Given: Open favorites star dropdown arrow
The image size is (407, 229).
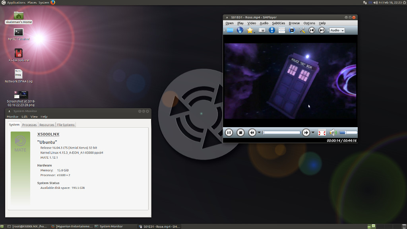Looking at the screenshot, I should pyautogui.click(x=254, y=32).
